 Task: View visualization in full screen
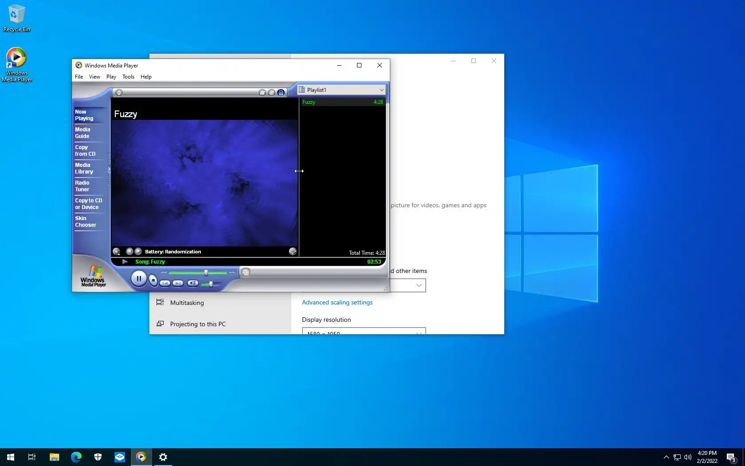[293, 251]
